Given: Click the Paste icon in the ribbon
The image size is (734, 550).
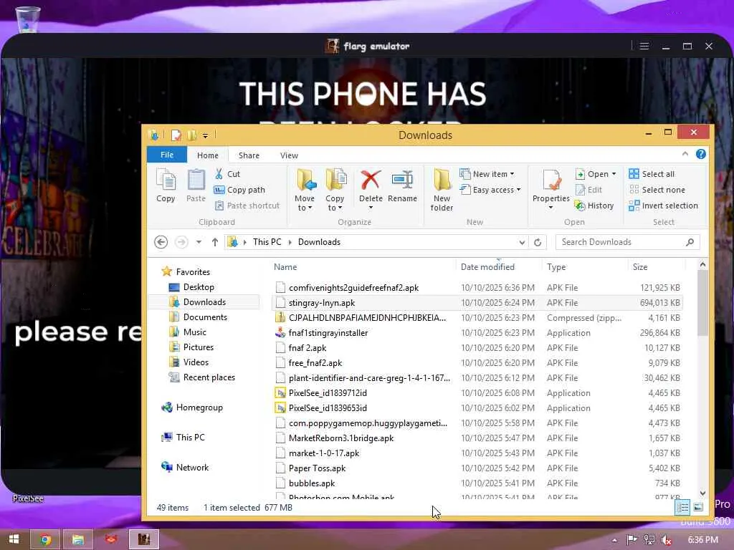Looking at the screenshot, I should pyautogui.click(x=196, y=185).
